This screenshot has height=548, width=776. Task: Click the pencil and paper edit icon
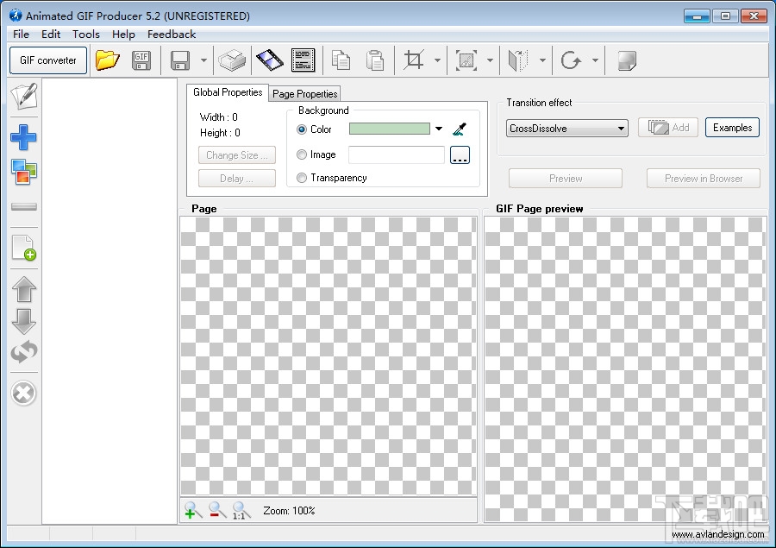coord(24,96)
